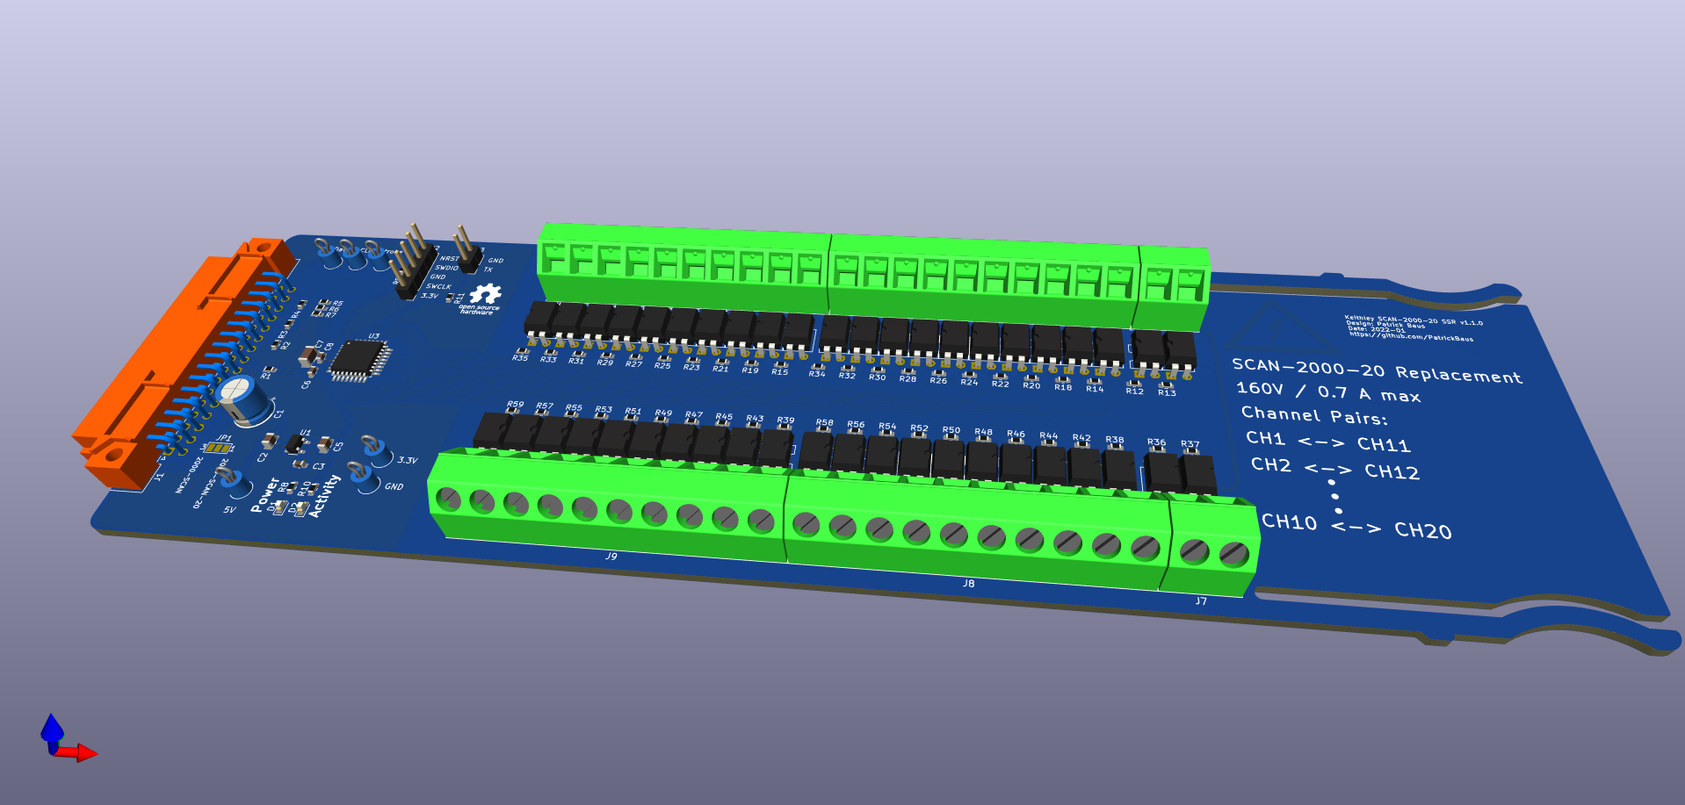Click the small design credit text block
This screenshot has width=1685, height=805.
(x=1414, y=327)
